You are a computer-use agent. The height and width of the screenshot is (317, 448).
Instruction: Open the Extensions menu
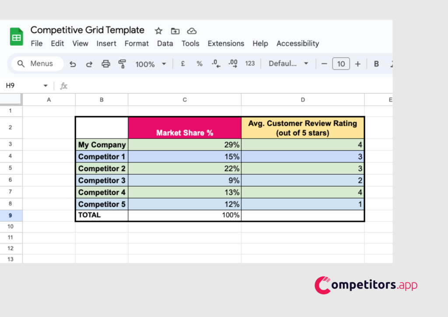tap(226, 43)
